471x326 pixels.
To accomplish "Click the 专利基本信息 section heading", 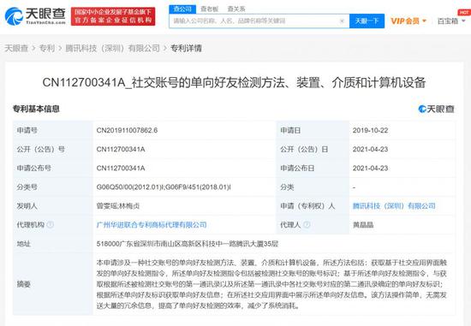I will click(x=36, y=109).
